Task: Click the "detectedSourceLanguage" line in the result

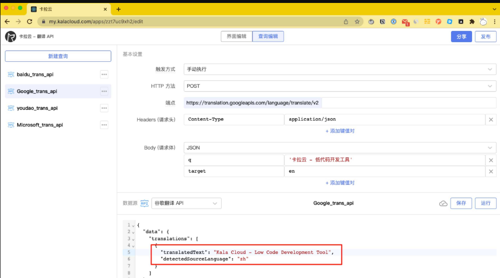Action: point(204,259)
